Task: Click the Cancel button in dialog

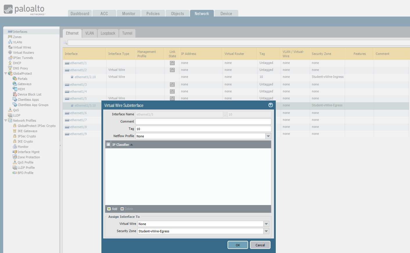Action: (x=260, y=245)
